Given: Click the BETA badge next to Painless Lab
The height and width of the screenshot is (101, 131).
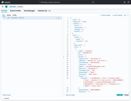Looking at the screenshot, I should pos(49,11).
